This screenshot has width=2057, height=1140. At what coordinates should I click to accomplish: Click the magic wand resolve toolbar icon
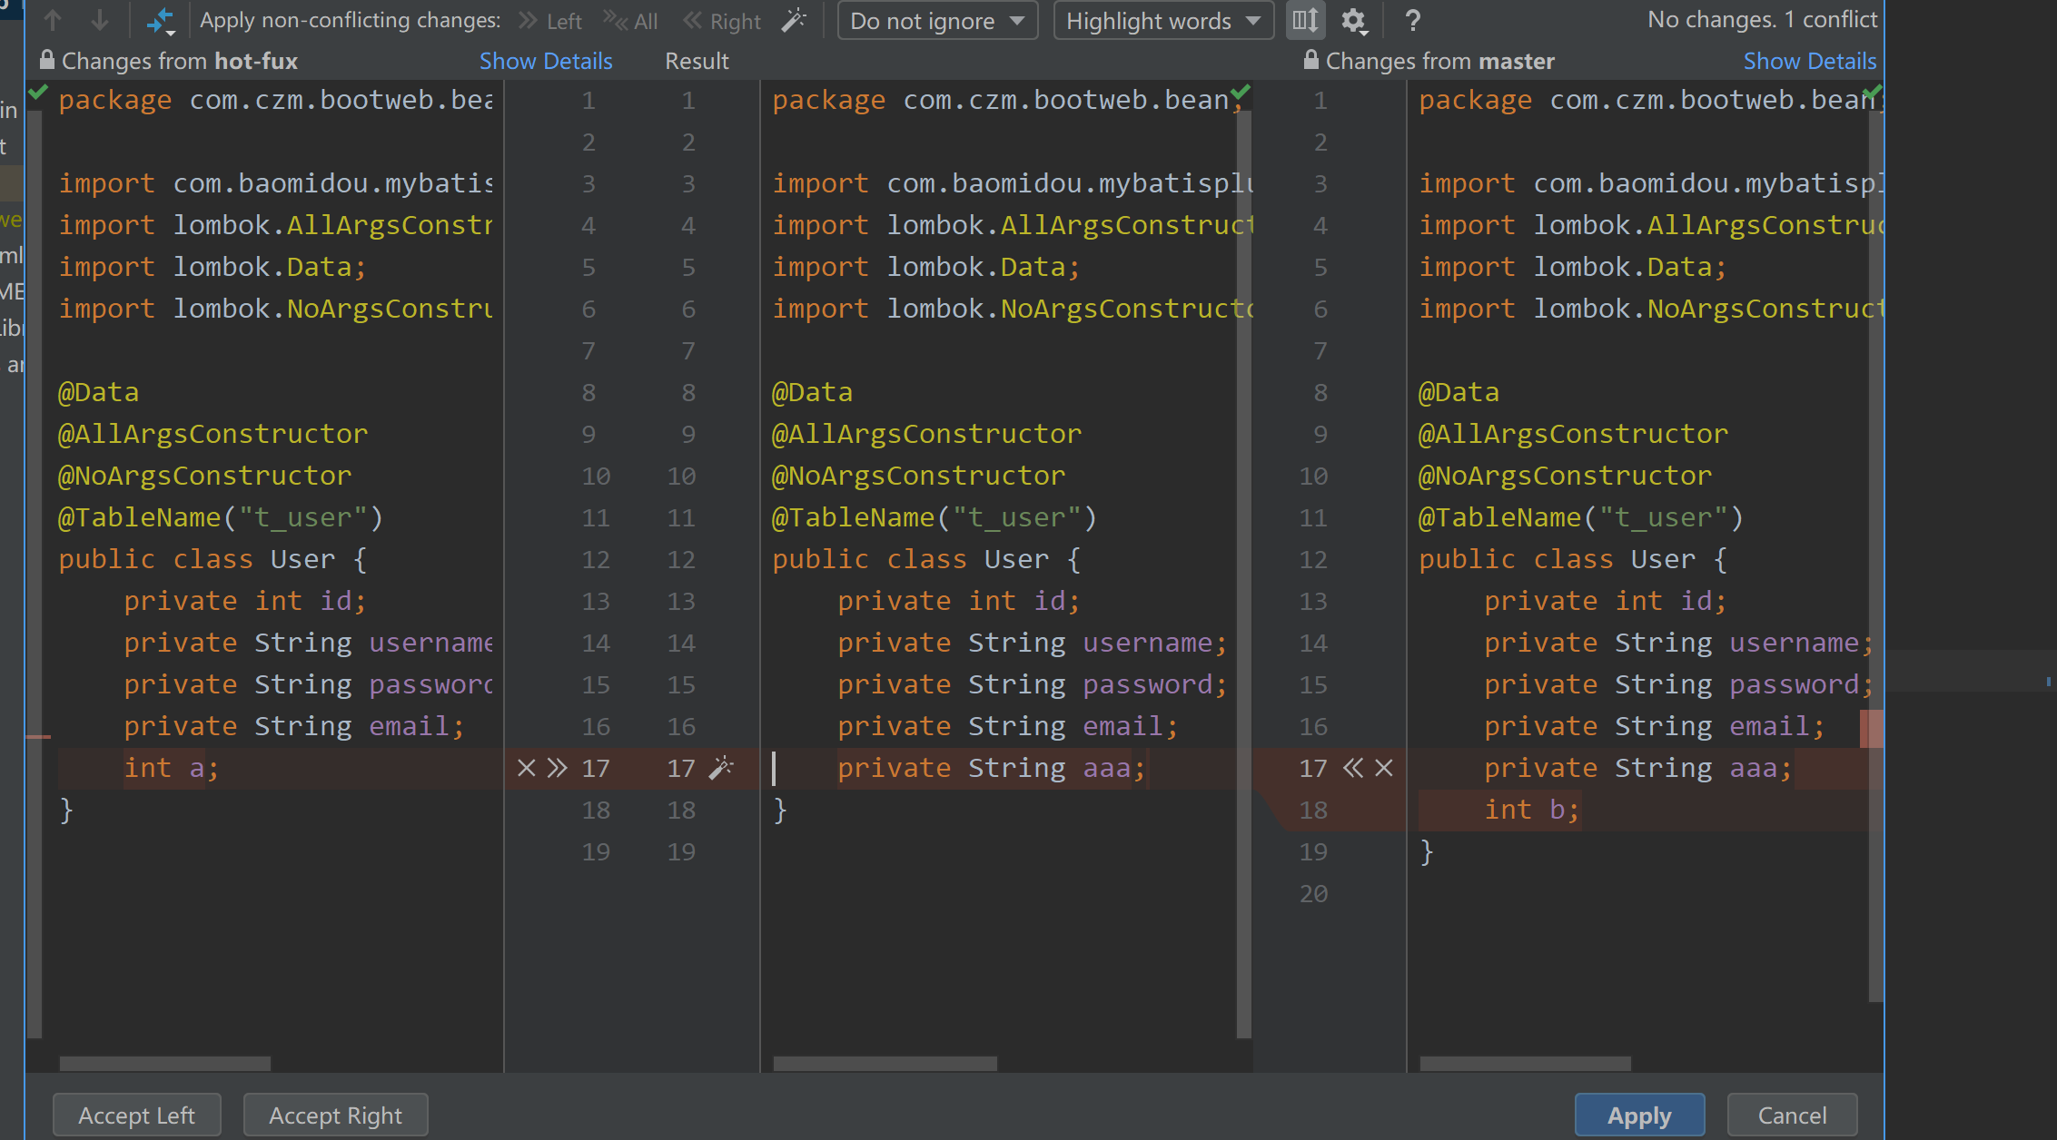[x=794, y=20]
